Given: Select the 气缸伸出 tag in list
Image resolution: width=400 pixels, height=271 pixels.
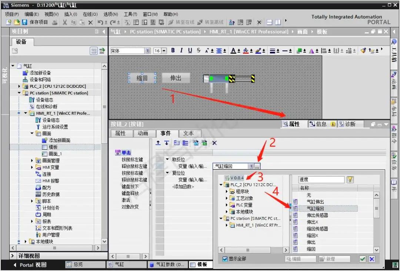Looking at the screenshot, I should coord(315,202).
